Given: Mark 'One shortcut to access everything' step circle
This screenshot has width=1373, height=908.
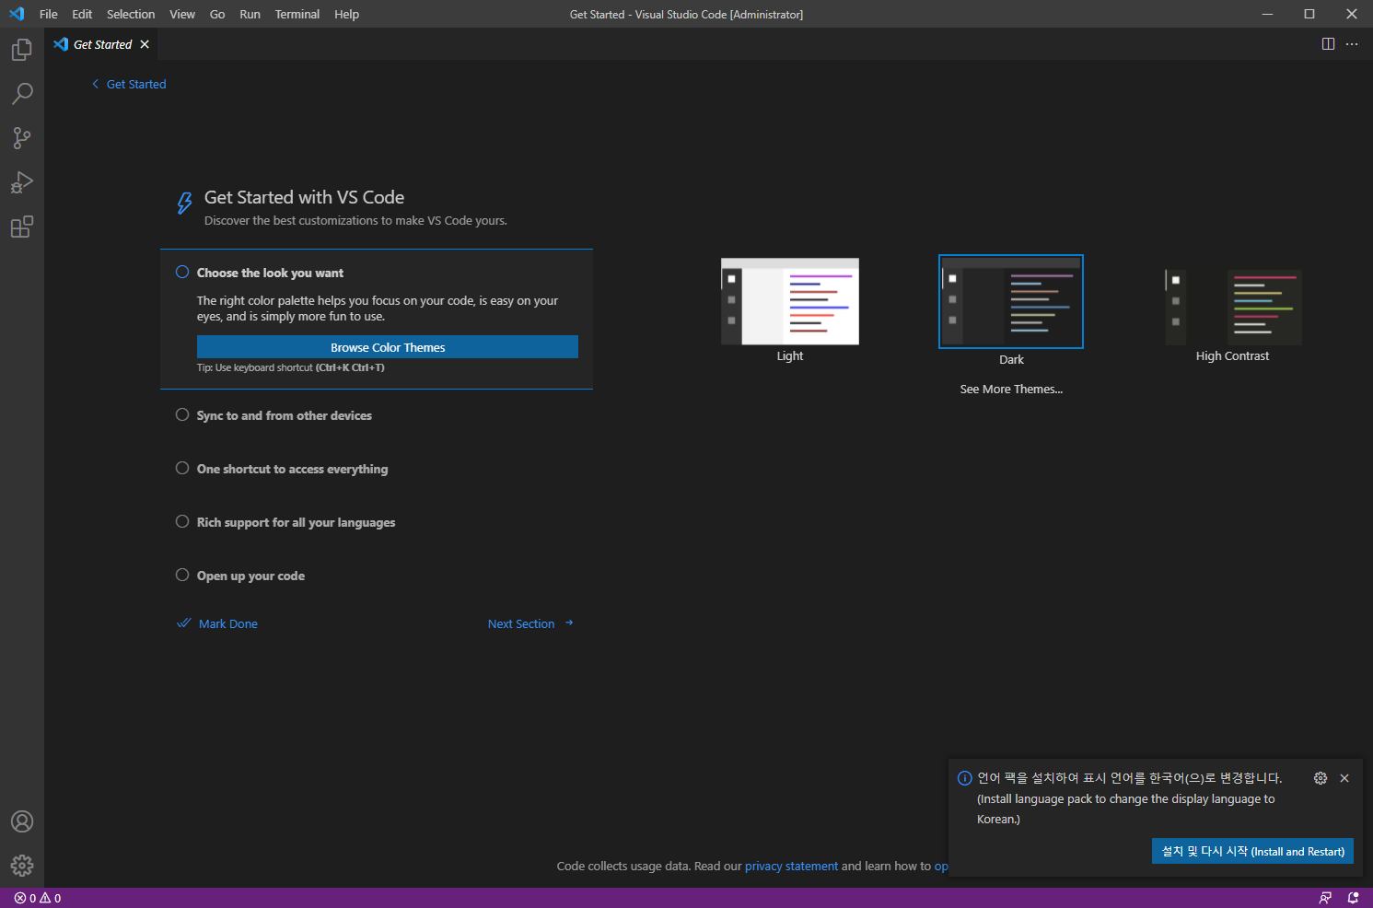Looking at the screenshot, I should [x=182, y=468].
